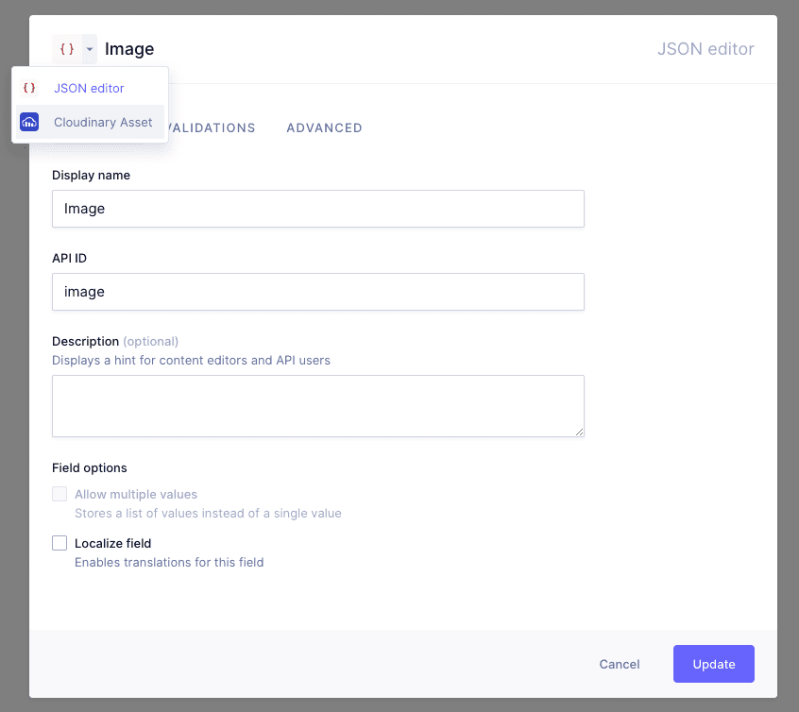The height and width of the screenshot is (712, 799).
Task: Select Cloudinary Asset from the open menu
Action: tap(103, 122)
